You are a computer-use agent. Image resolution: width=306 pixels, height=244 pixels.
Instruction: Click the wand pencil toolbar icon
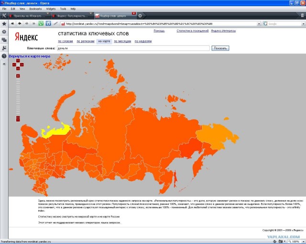tap(55, 23)
